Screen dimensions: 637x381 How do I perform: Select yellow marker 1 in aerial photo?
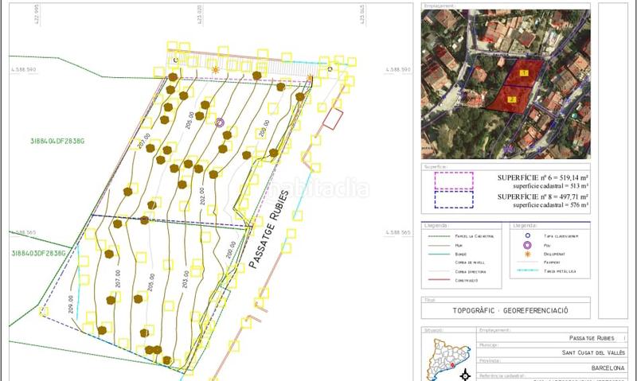tap(523, 72)
